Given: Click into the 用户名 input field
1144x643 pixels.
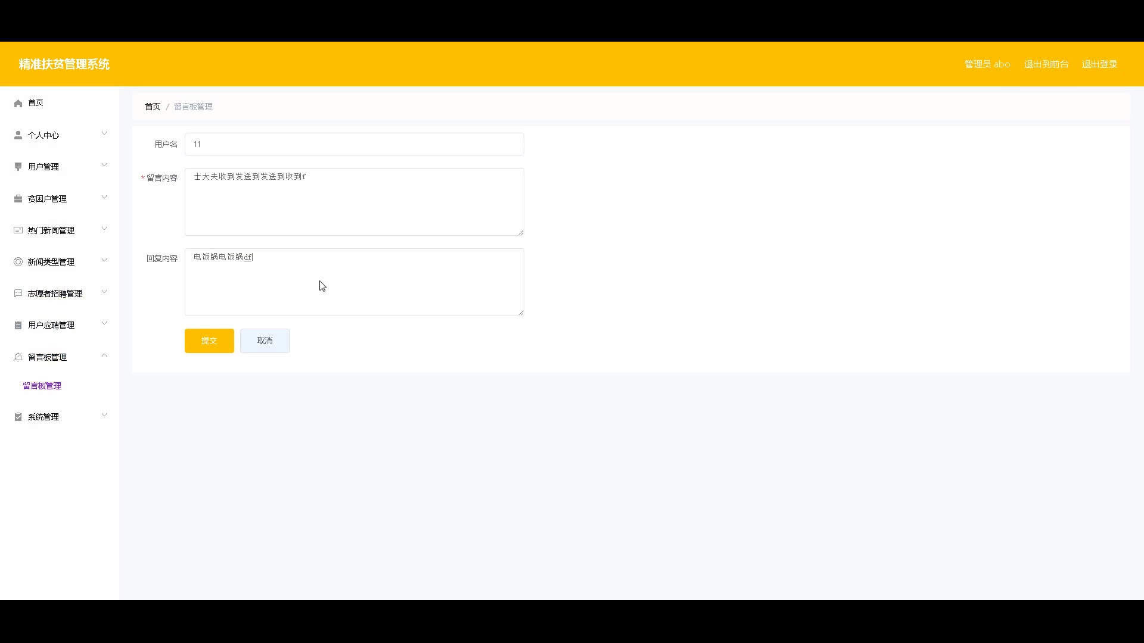Looking at the screenshot, I should 354,144.
